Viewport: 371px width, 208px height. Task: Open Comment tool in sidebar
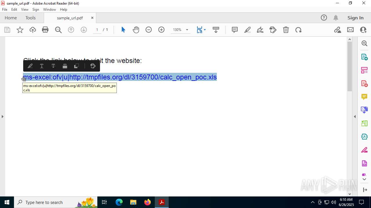[x=364, y=97]
